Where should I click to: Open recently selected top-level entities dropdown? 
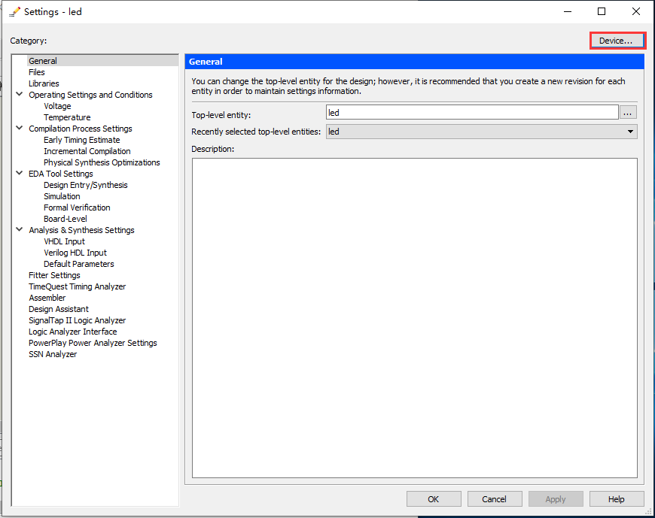pos(629,132)
